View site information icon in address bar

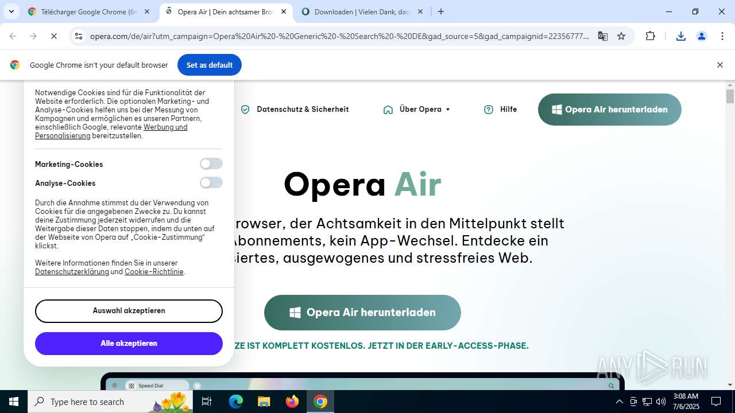tap(79, 36)
